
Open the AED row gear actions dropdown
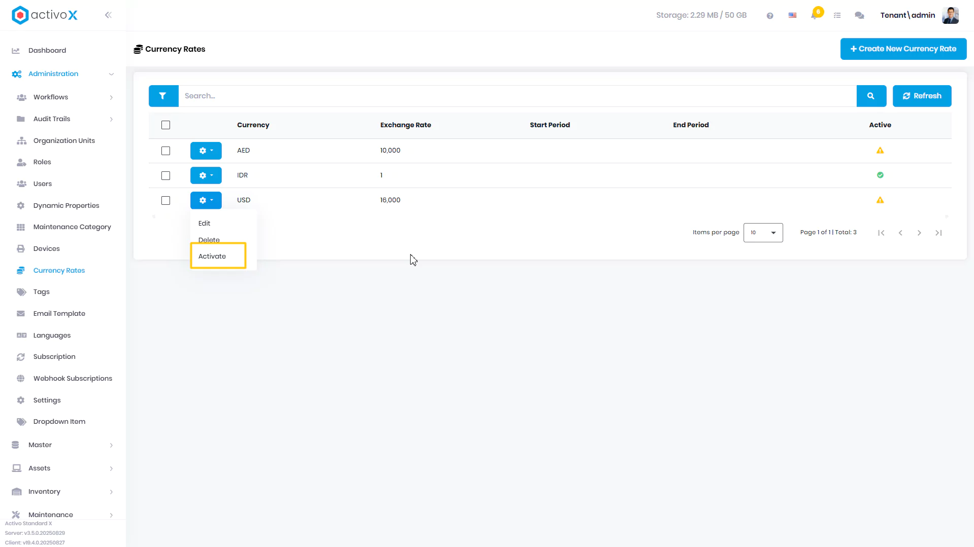click(x=206, y=151)
